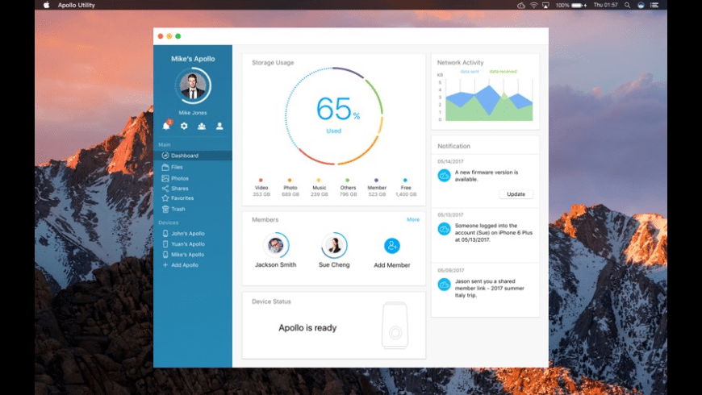Click the Update firmware button

pyautogui.click(x=516, y=194)
